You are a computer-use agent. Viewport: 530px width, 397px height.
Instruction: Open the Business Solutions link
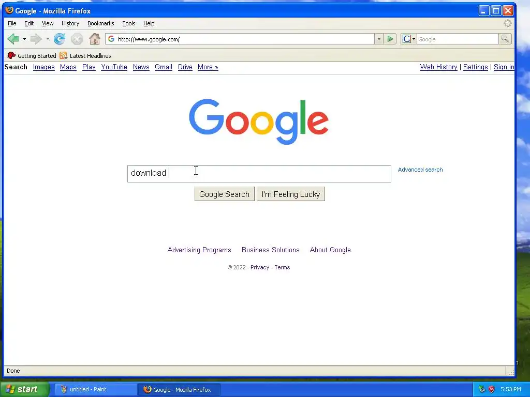(270, 250)
